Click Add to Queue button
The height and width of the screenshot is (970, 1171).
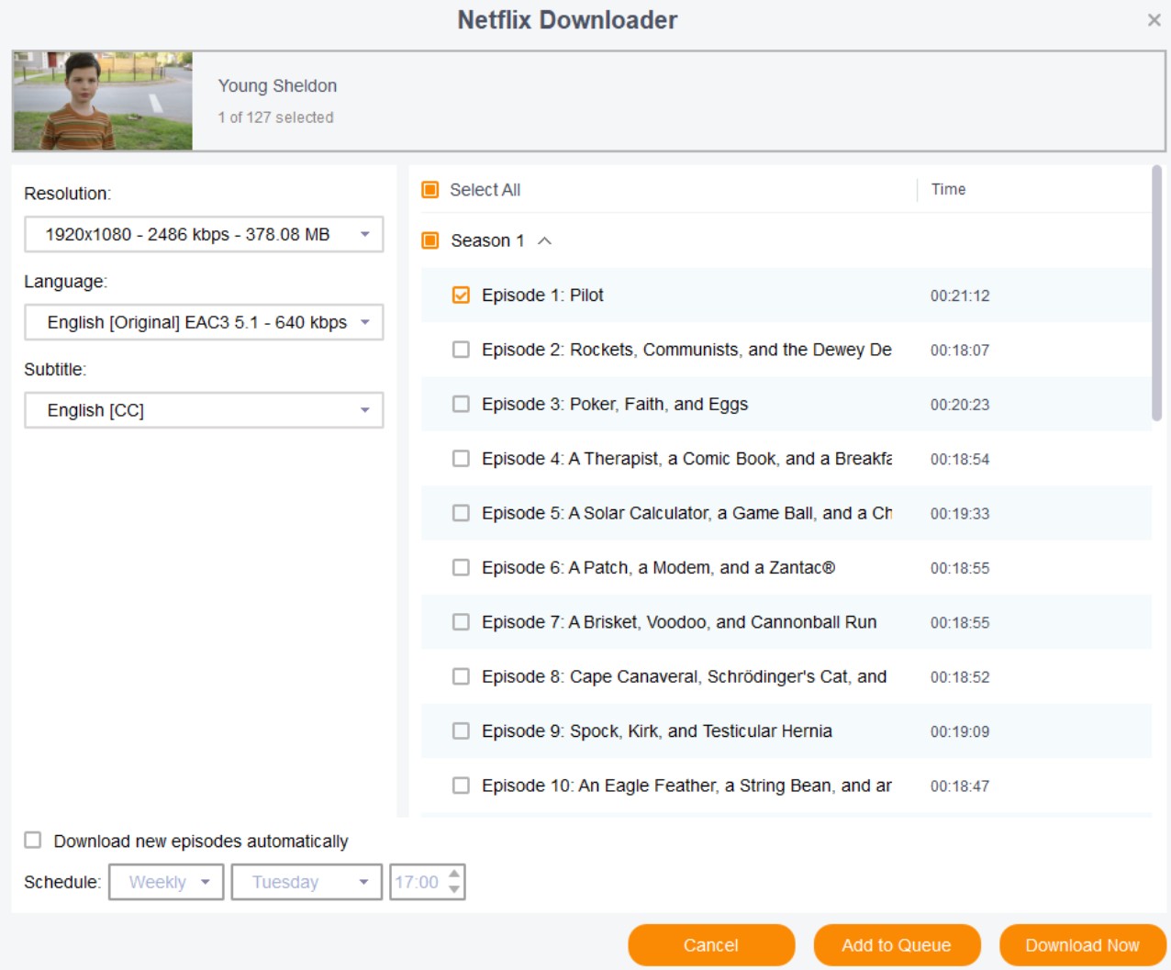click(x=897, y=945)
